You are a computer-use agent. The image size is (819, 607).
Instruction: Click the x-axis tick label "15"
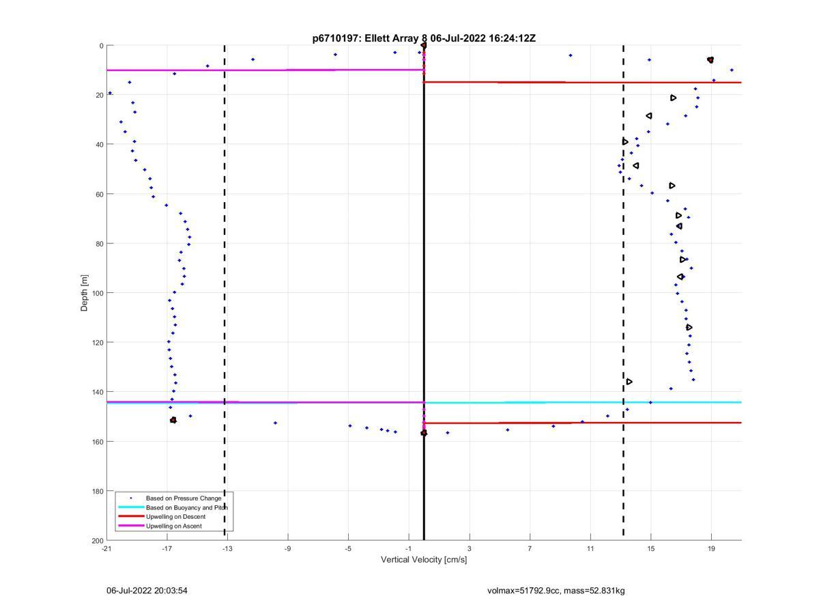(651, 548)
